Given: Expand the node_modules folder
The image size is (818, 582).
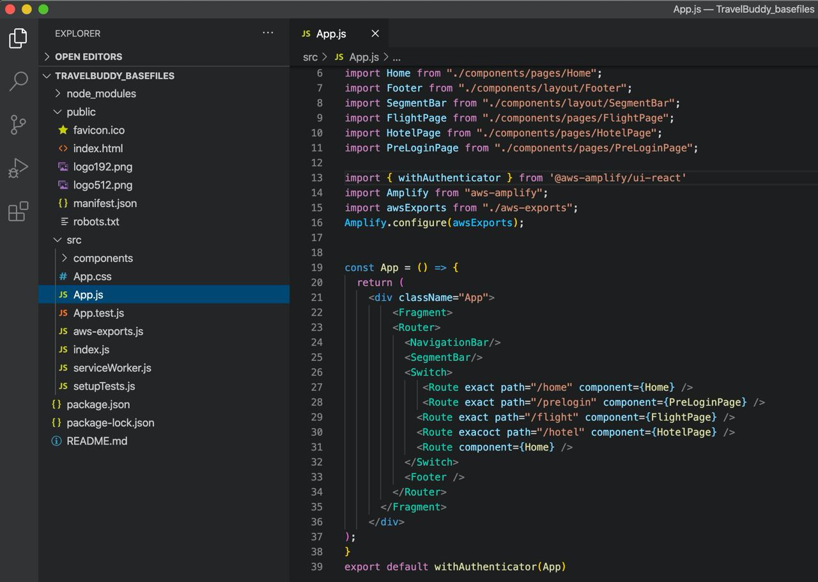Looking at the screenshot, I should [x=101, y=94].
